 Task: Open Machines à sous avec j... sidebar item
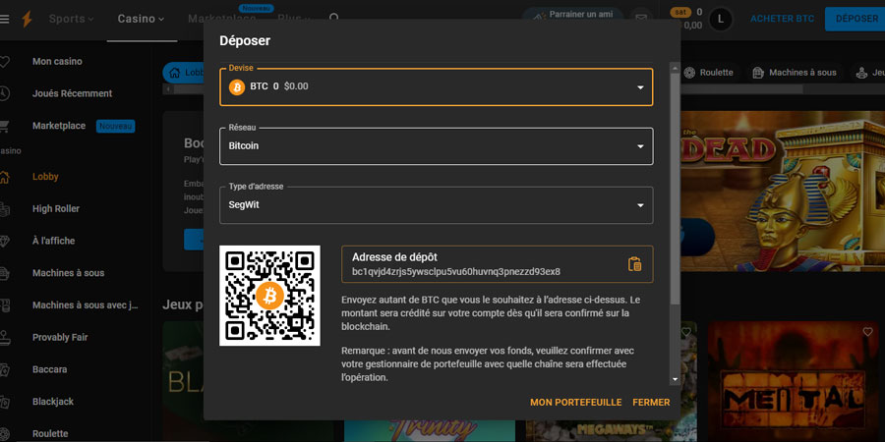pyautogui.click(x=86, y=305)
